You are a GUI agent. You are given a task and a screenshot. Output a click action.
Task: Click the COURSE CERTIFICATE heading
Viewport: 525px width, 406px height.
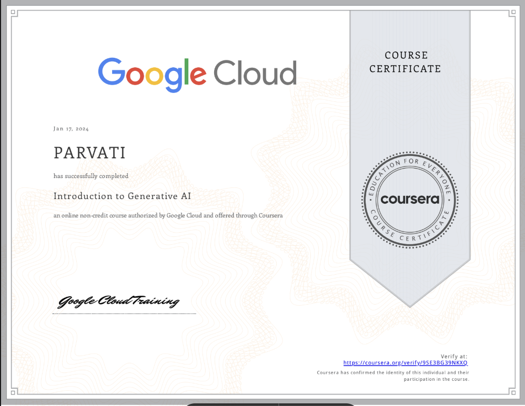pyautogui.click(x=405, y=62)
